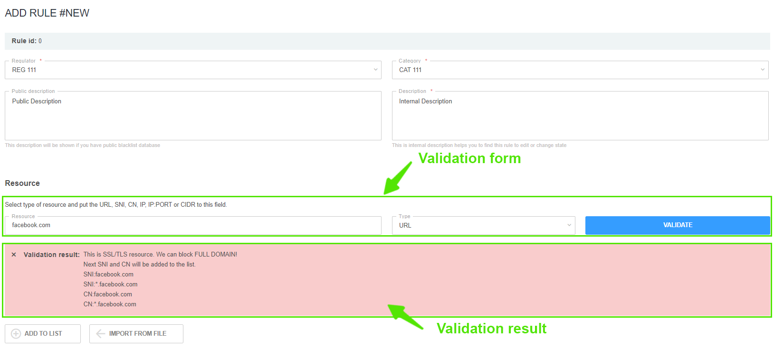Screen dimensions: 774x358
Task: Click the left arrow icon in Import From File
Action: pos(100,334)
